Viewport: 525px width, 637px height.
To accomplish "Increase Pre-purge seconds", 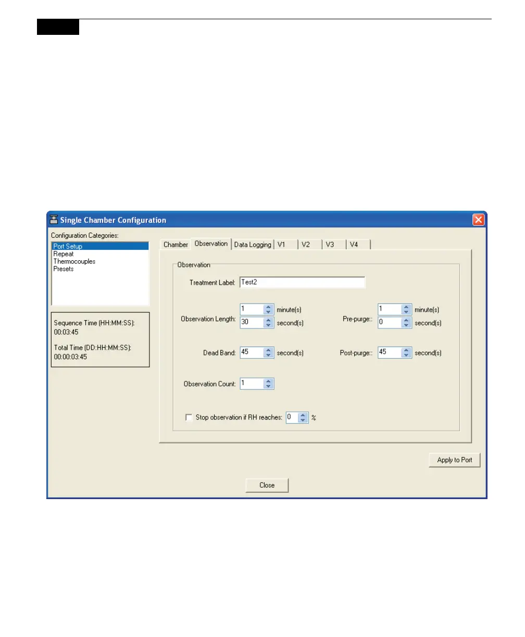I will tap(406, 320).
